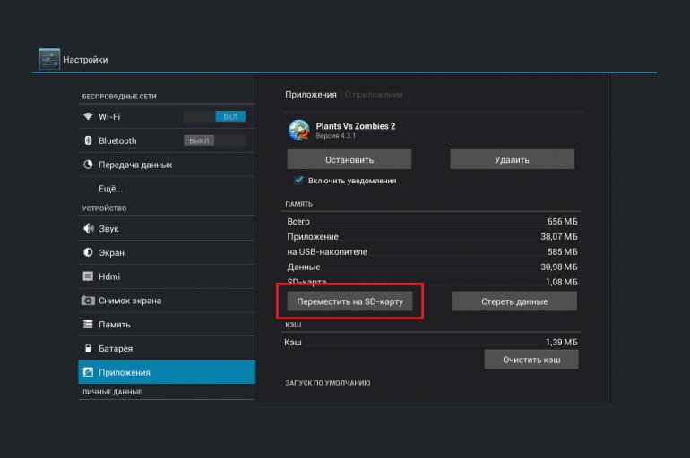Click the Звук speaker icon
The width and height of the screenshot is (690, 458).
click(89, 228)
